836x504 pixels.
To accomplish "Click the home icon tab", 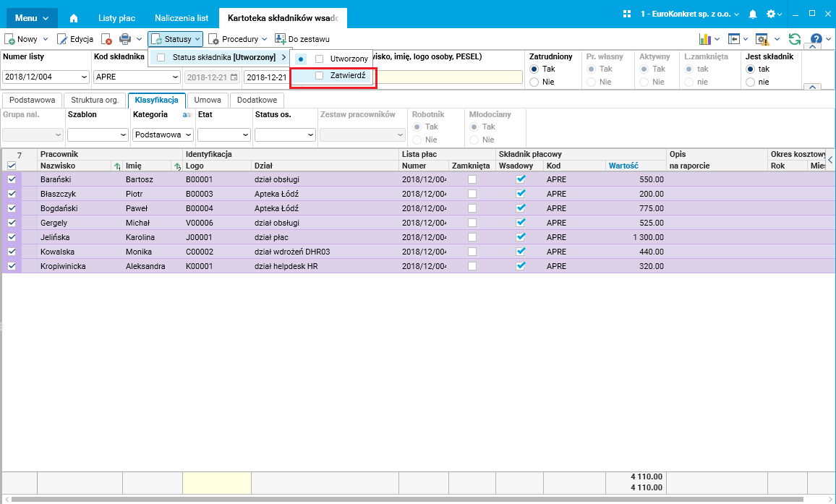I will tap(74, 17).
